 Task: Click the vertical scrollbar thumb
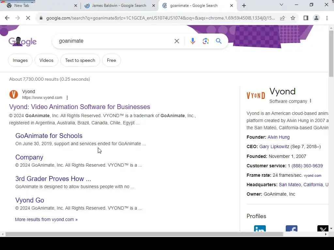tap(331, 54)
